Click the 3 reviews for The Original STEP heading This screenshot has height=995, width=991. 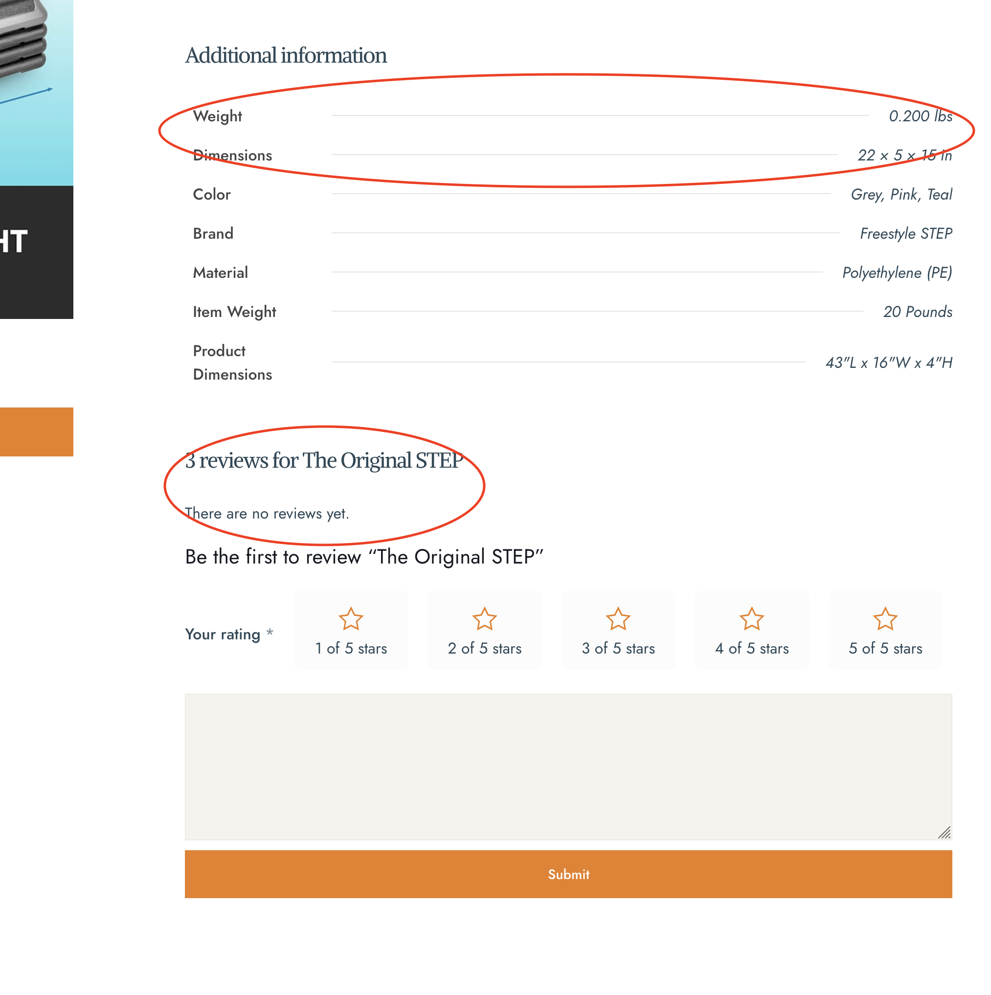point(323,460)
